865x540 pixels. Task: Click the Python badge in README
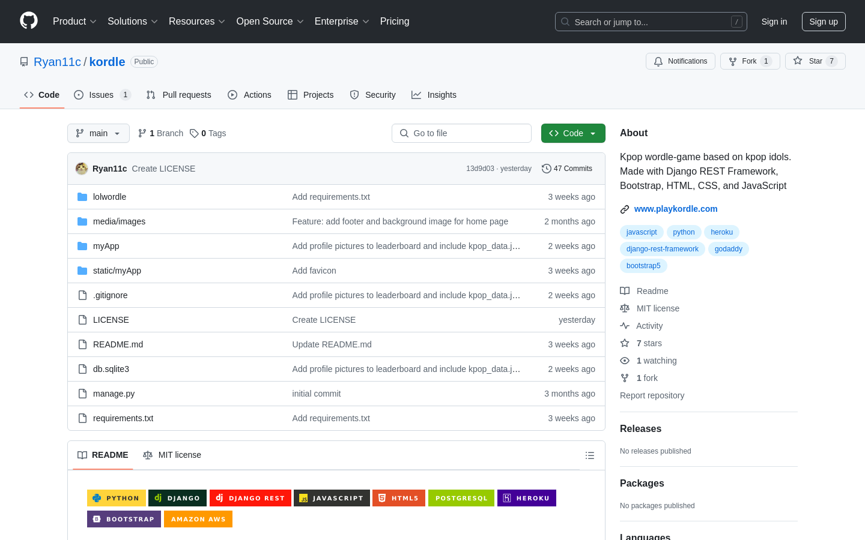click(117, 498)
